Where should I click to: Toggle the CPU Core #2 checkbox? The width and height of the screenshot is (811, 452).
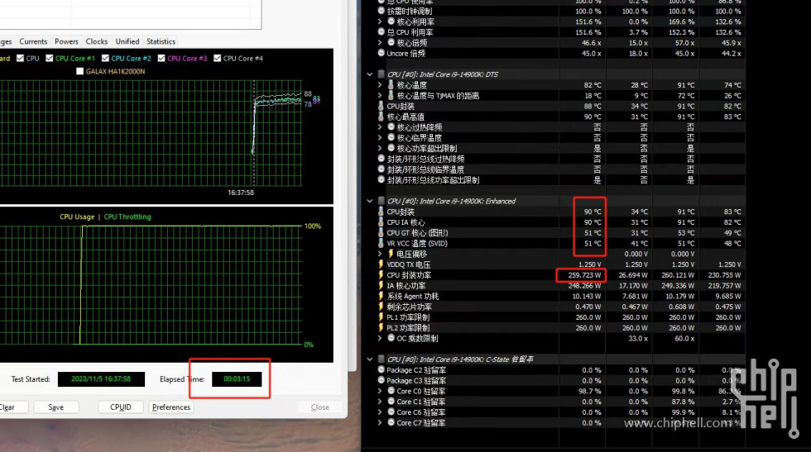coord(106,59)
